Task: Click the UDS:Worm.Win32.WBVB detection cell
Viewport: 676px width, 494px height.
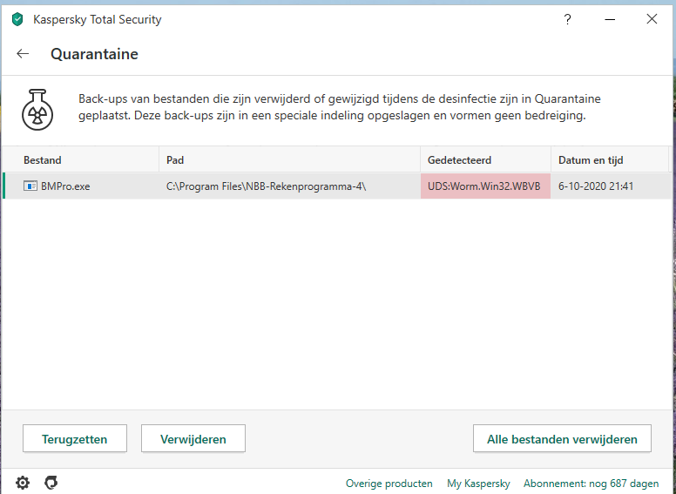Action: [x=485, y=186]
